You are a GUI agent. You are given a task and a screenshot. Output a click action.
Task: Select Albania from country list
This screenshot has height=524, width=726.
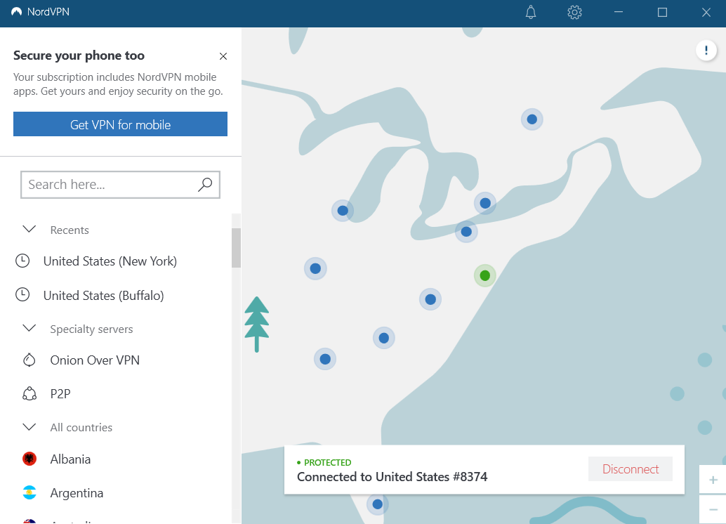pyautogui.click(x=70, y=459)
